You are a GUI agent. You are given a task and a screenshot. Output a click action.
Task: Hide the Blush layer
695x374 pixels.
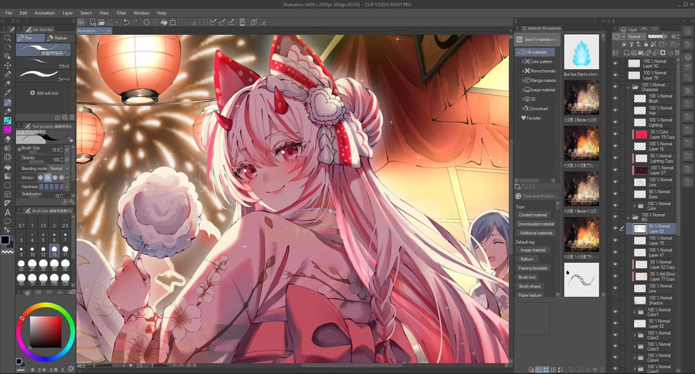pyautogui.click(x=615, y=99)
